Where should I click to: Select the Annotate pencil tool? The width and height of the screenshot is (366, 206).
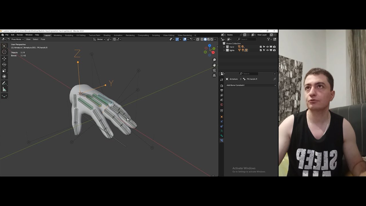coord(4,83)
